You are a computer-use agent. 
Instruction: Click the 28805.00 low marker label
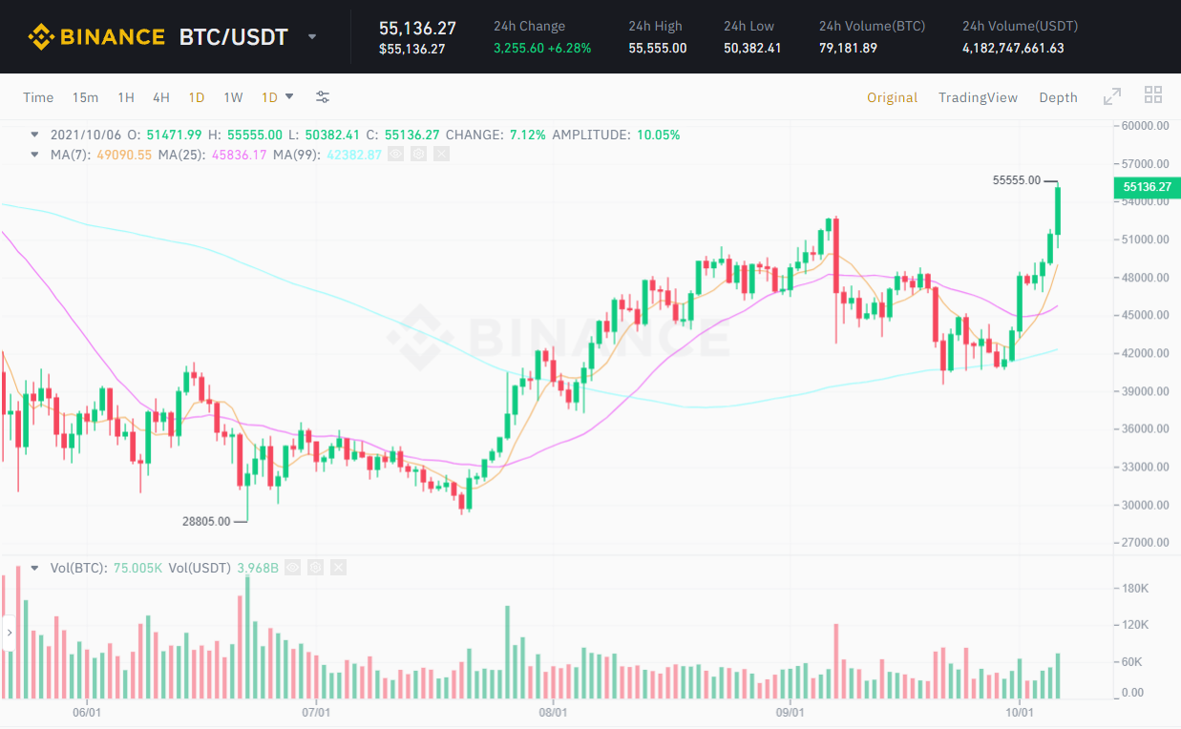(206, 521)
